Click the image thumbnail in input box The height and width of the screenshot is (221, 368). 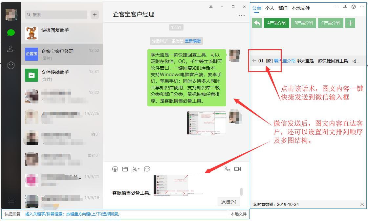(178, 185)
